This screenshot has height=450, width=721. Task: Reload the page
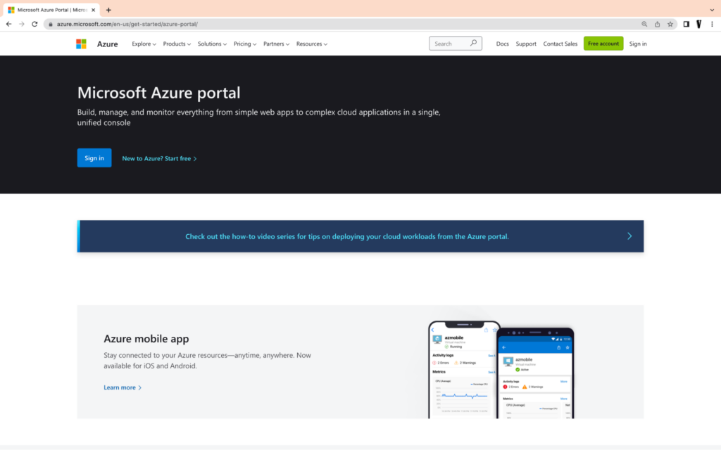[x=35, y=24]
